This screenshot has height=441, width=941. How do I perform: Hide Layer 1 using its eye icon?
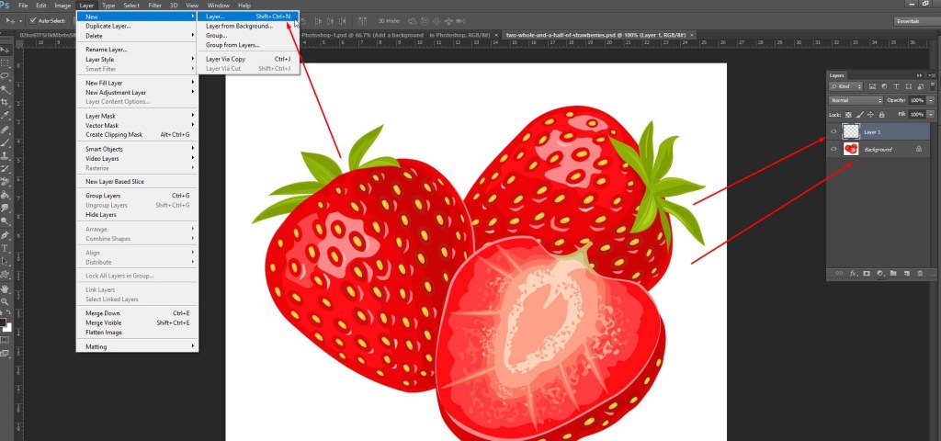(833, 131)
